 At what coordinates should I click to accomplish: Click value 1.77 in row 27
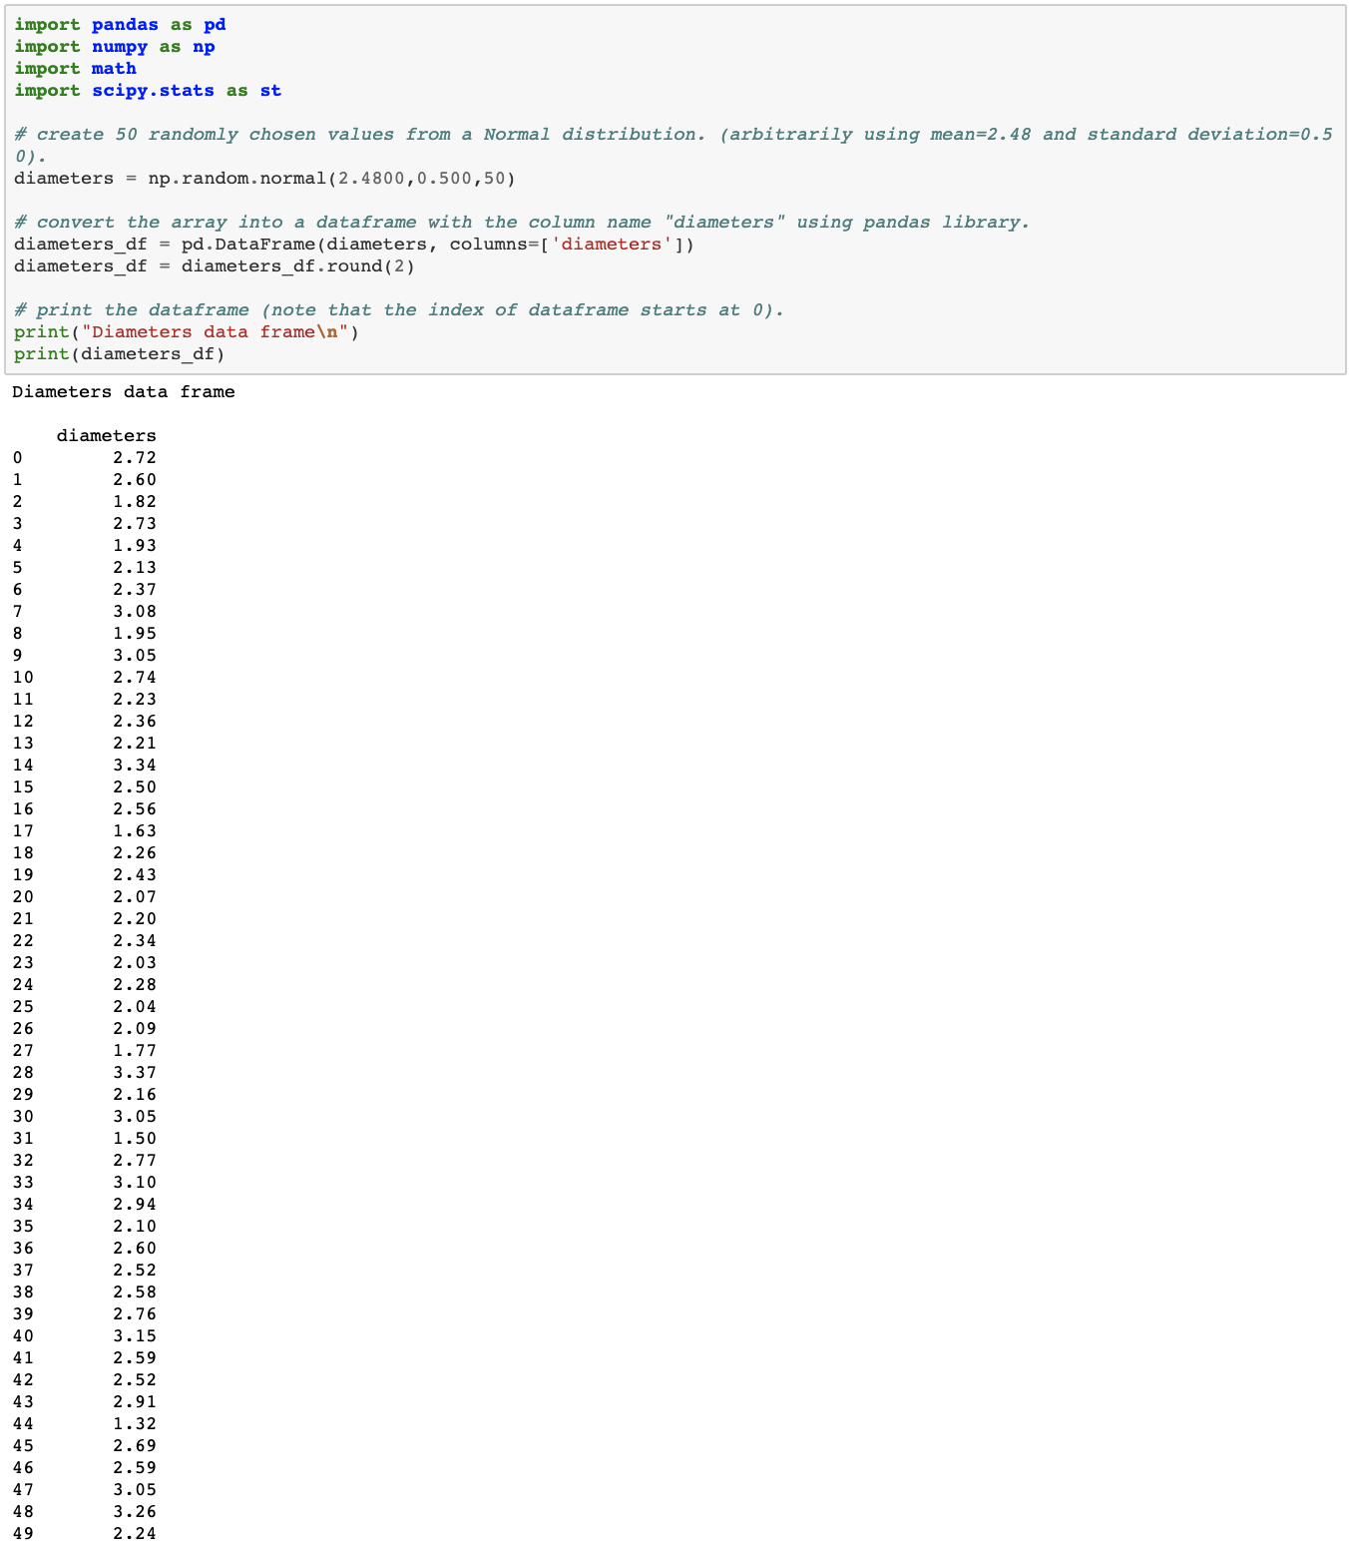coord(135,1051)
